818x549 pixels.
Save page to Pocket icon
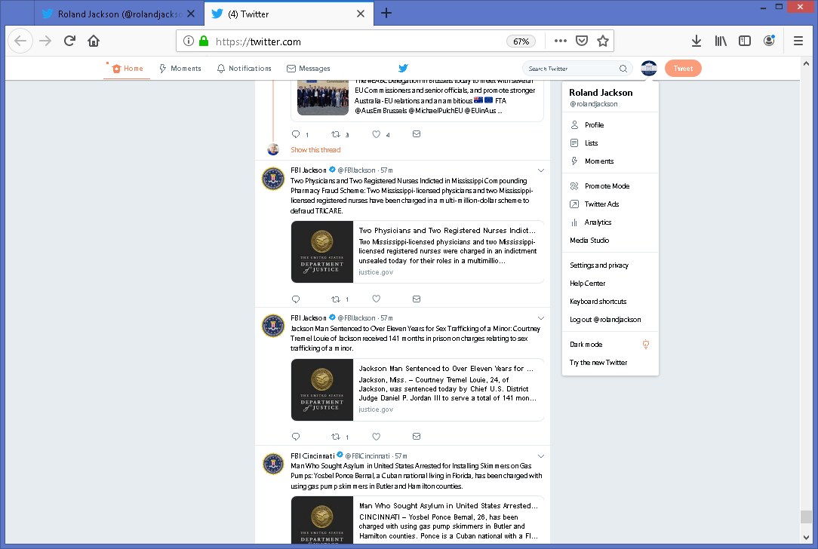(582, 41)
